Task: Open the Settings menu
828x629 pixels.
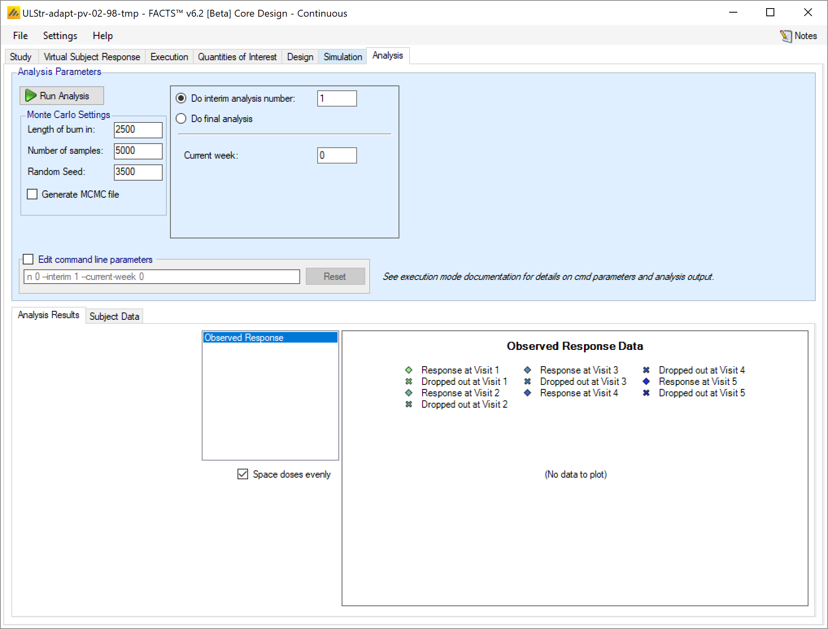Action: tap(60, 36)
